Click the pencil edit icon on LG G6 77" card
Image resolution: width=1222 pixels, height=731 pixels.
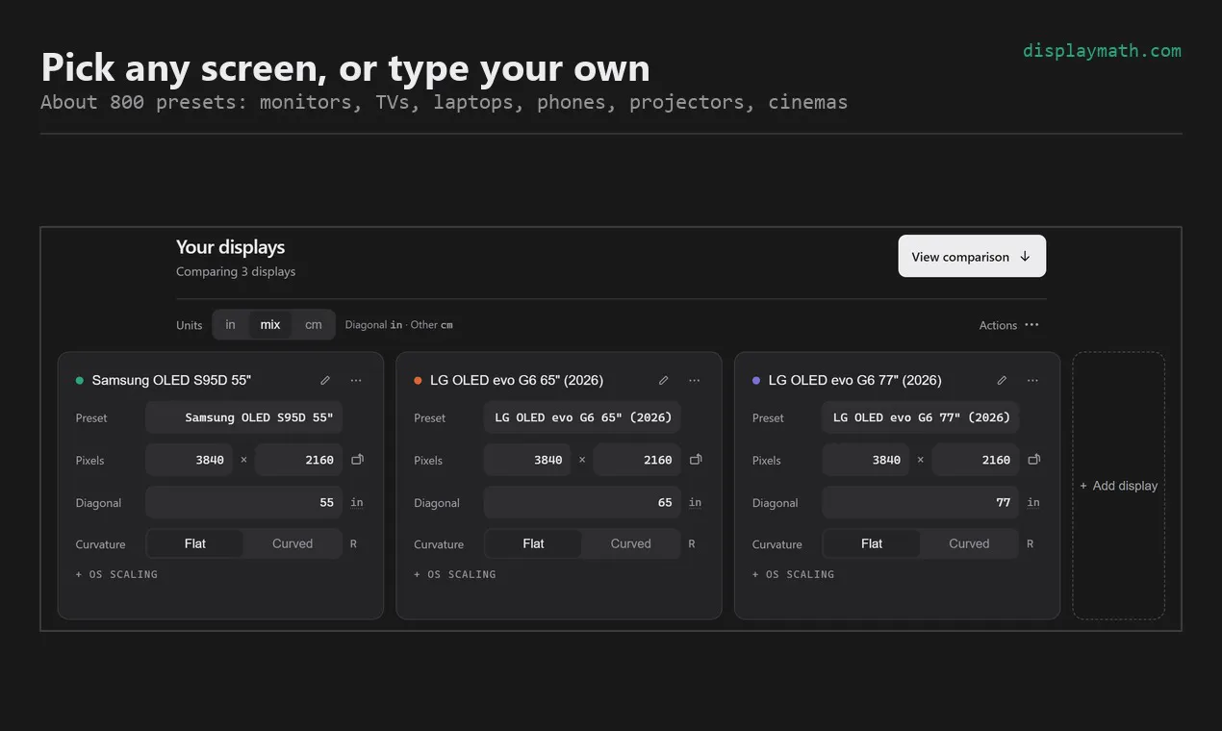[1002, 380]
